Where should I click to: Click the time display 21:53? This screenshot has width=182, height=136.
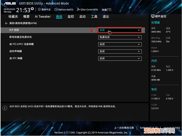click(23, 10)
